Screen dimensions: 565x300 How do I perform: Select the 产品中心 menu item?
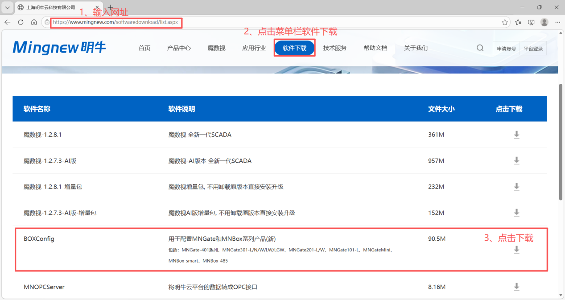pos(179,48)
